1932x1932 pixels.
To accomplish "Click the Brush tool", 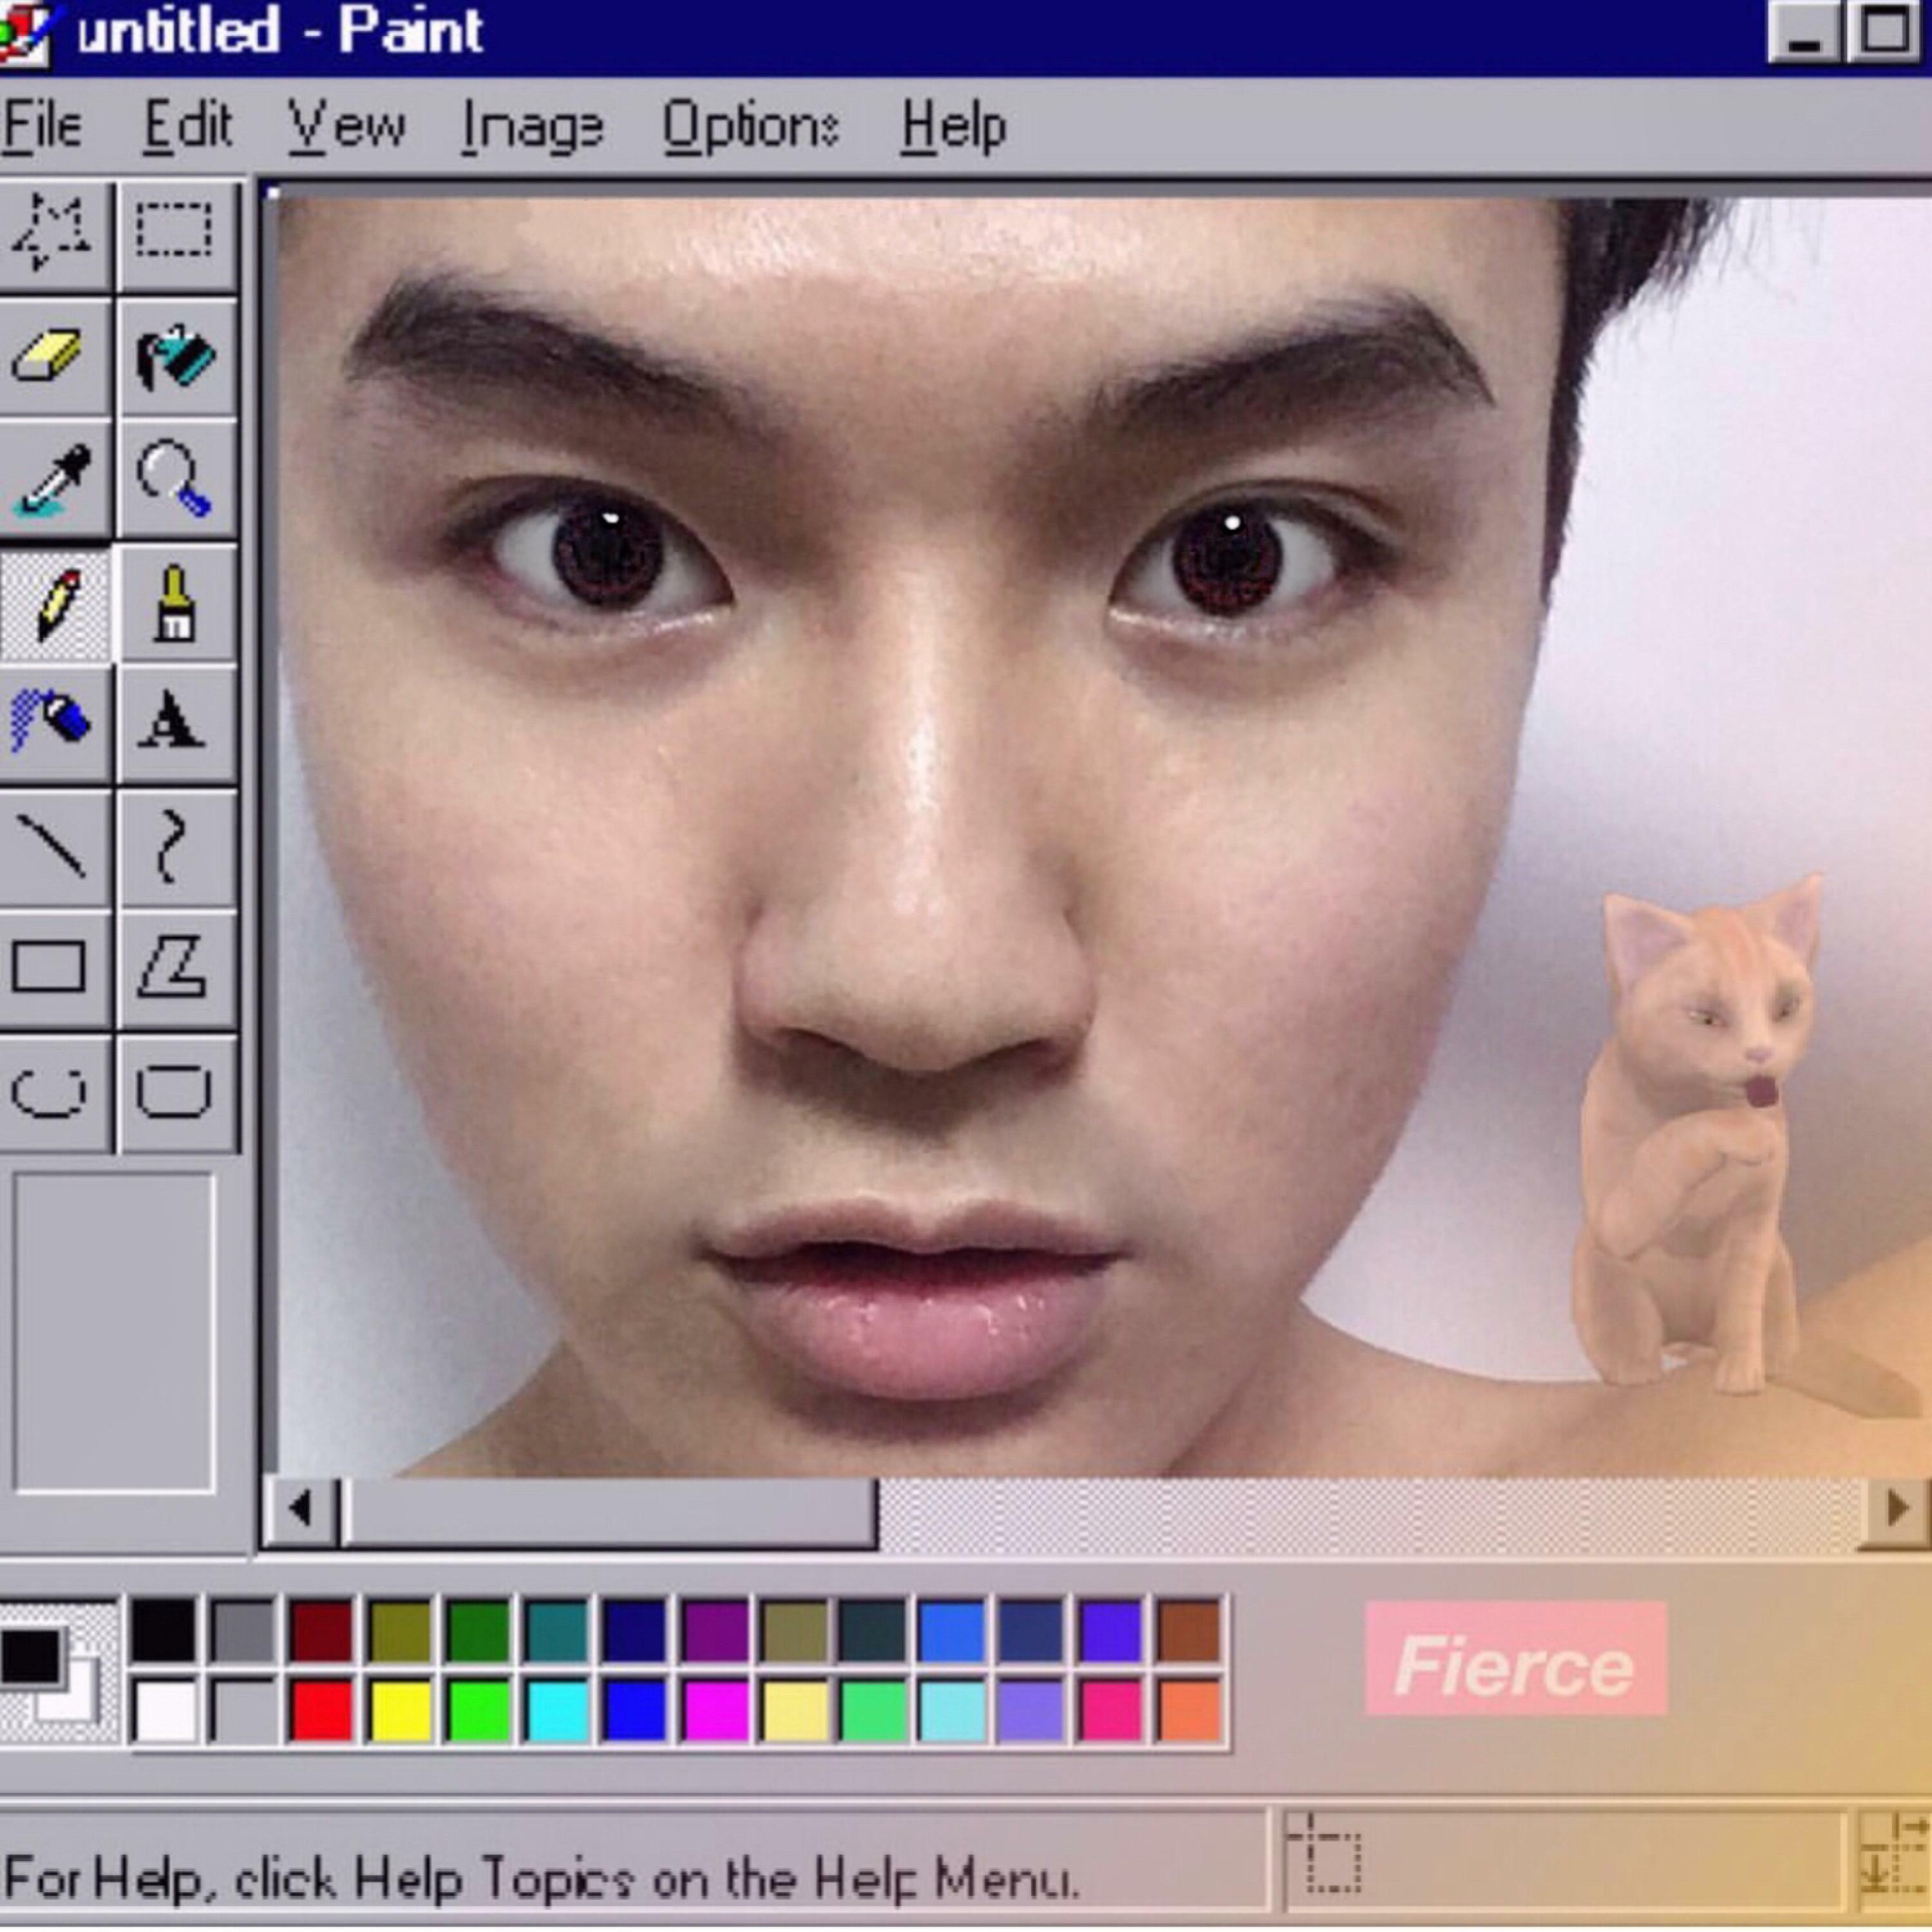I will click(174, 603).
